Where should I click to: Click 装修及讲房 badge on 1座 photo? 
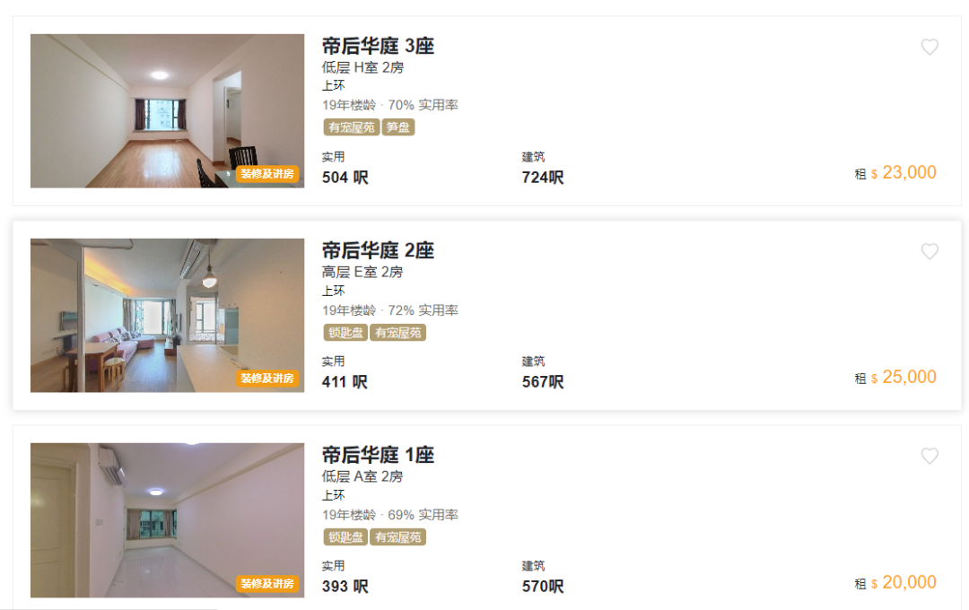coord(267,583)
